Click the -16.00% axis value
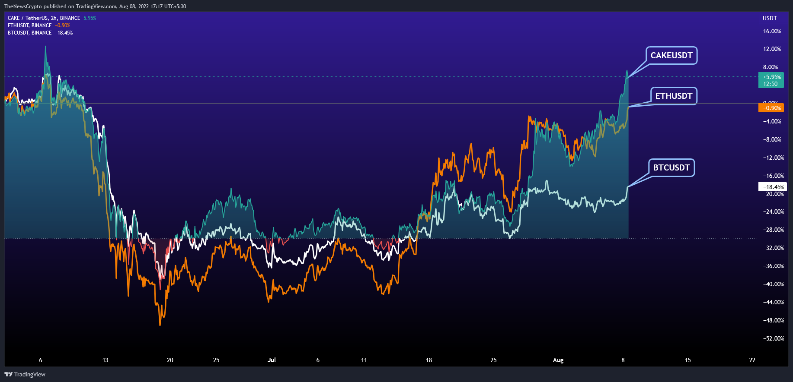The width and height of the screenshot is (793, 382). coord(774,176)
